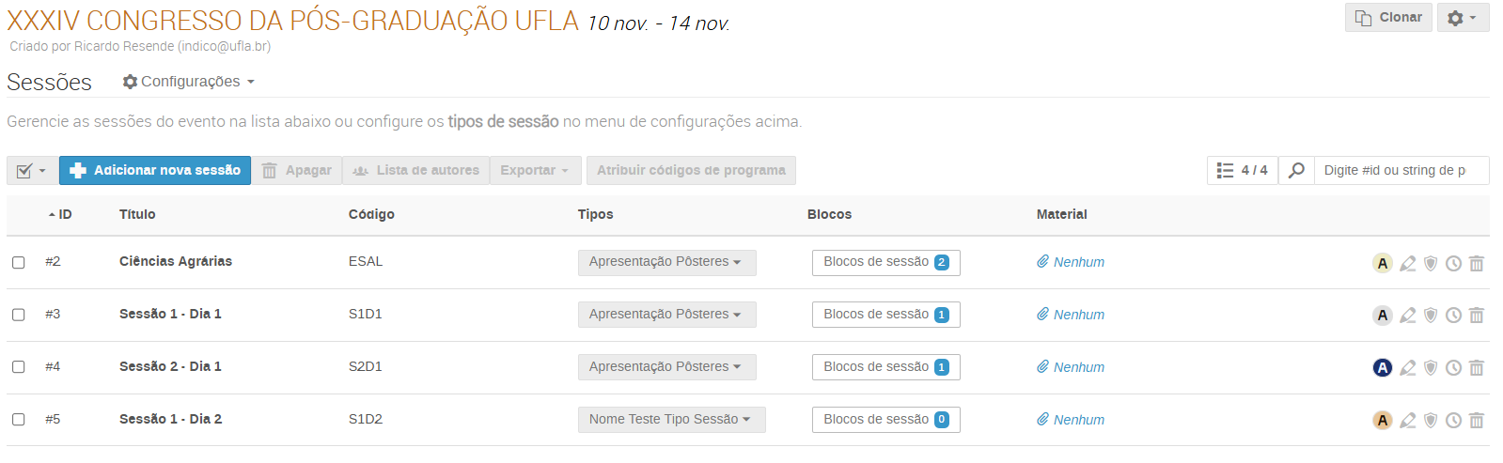This screenshot has width=1503, height=463.
Task: Click the dark blue color swatch for session #4
Action: (x=1382, y=367)
